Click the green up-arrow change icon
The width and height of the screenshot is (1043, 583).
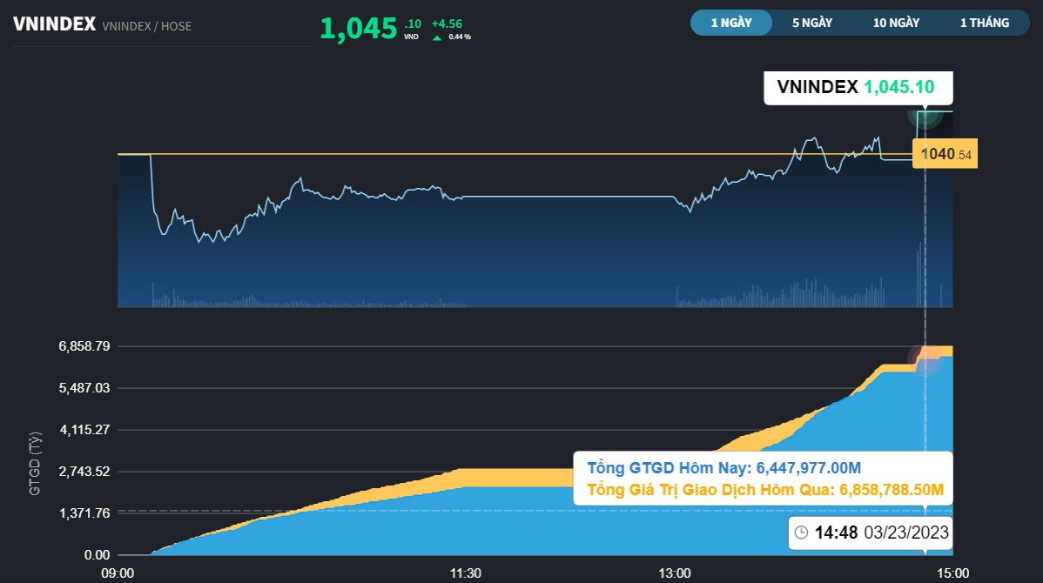point(437,38)
